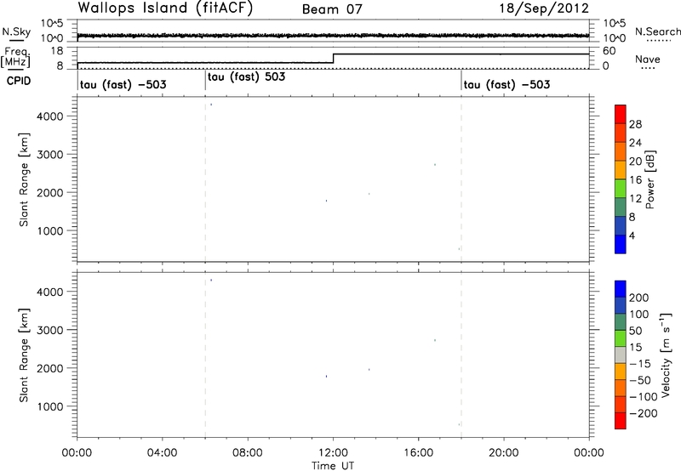Pick the bright blue top velocity colorbar segment
This screenshot has height=471, width=681.
pyautogui.click(x=621, y=289)
